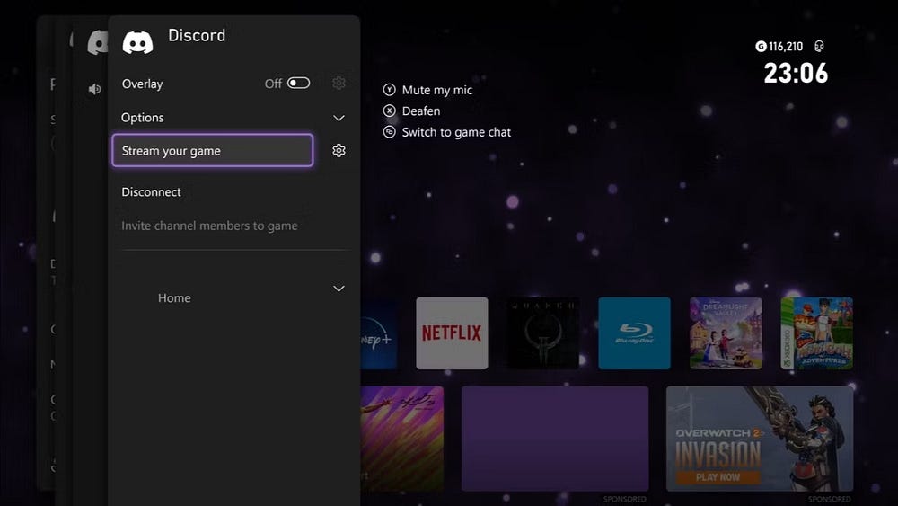Open the Xbox 360 Adventures game tile
The width and height of the screenshot is (898, 506).
coord(816,333)
